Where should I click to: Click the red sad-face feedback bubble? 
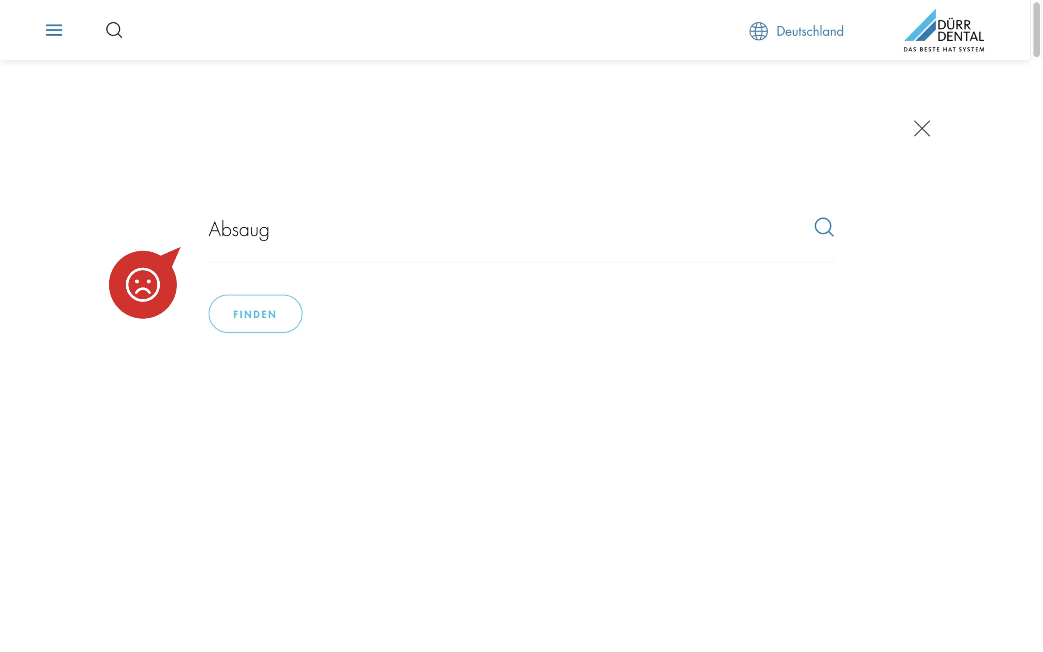pos(143,284)
